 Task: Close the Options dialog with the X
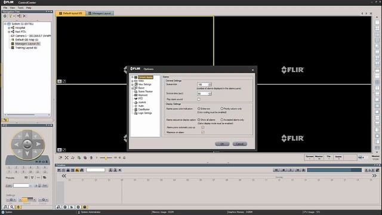coord(252,70)
